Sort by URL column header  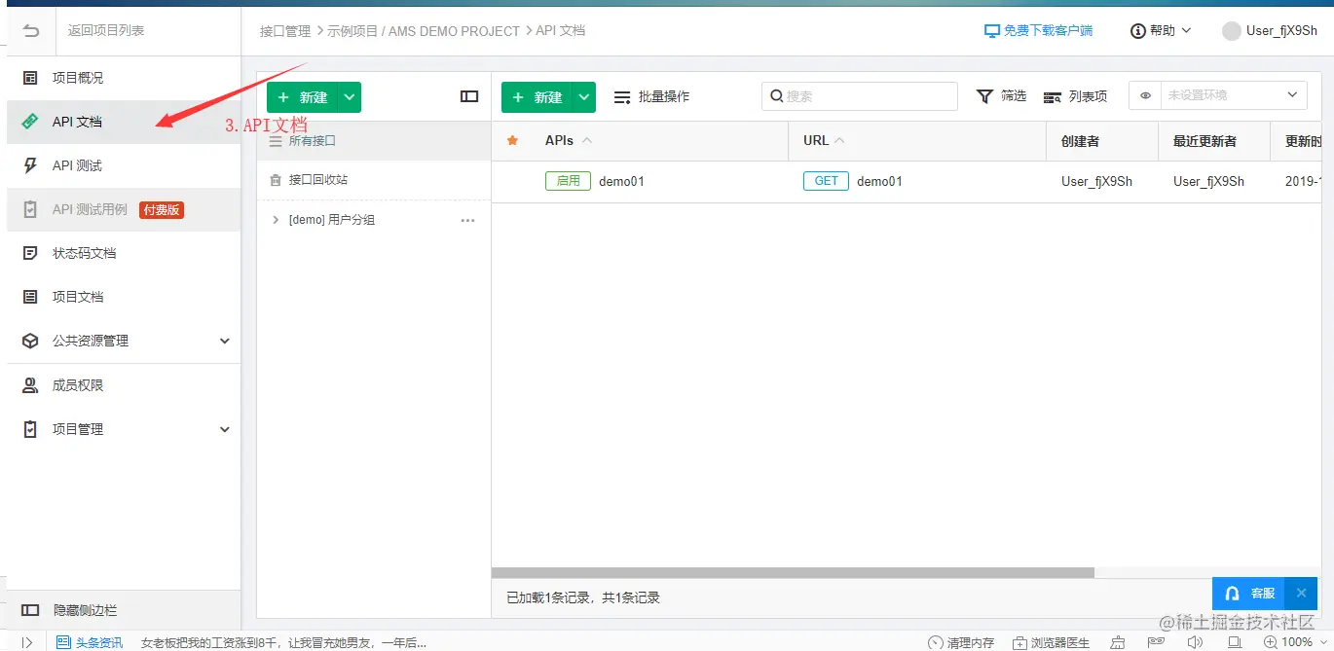coord(824,140)
